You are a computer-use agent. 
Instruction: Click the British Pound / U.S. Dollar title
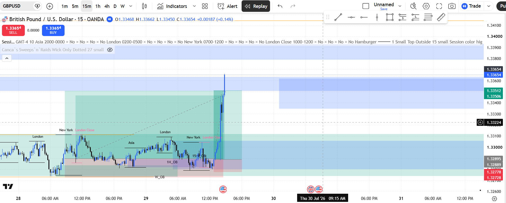click(x=41, y=19)
